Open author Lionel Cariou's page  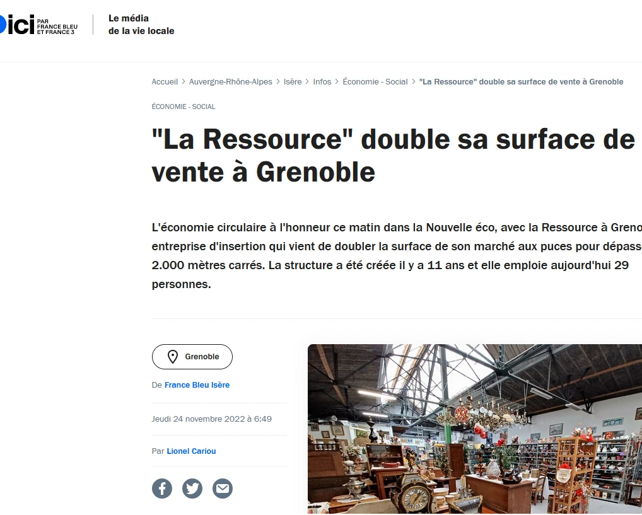(x=191, y=451)
